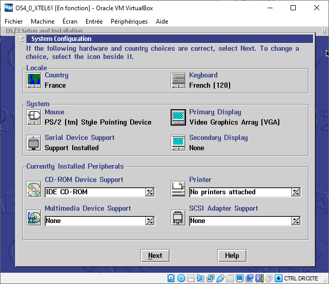Open the Périphériques menu
Image resolution: width=329 pixels, height=284 pixels.
click(129, 22)
